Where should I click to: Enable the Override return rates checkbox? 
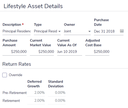click(5, 75)
